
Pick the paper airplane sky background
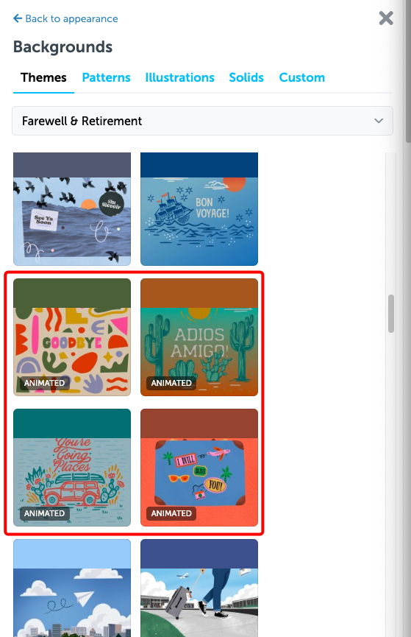tap(72, 588)
